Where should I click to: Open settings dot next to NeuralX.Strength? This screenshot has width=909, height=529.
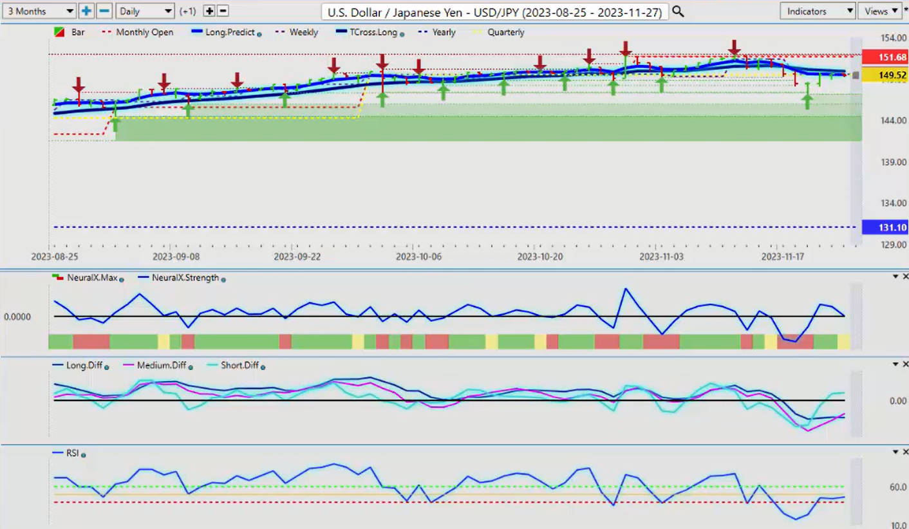pyautogui.click(x=223, y=279)
